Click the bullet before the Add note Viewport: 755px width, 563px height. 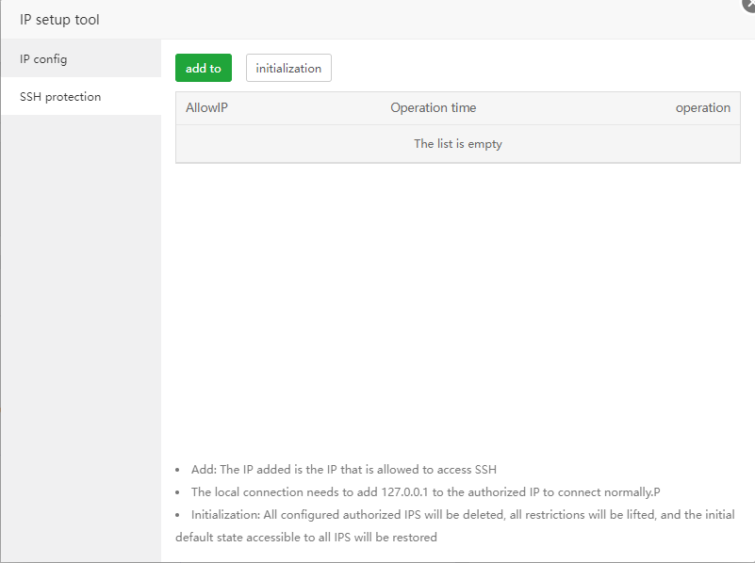point(179,470)
